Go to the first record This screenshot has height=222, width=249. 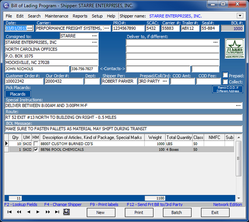[10, 212]
